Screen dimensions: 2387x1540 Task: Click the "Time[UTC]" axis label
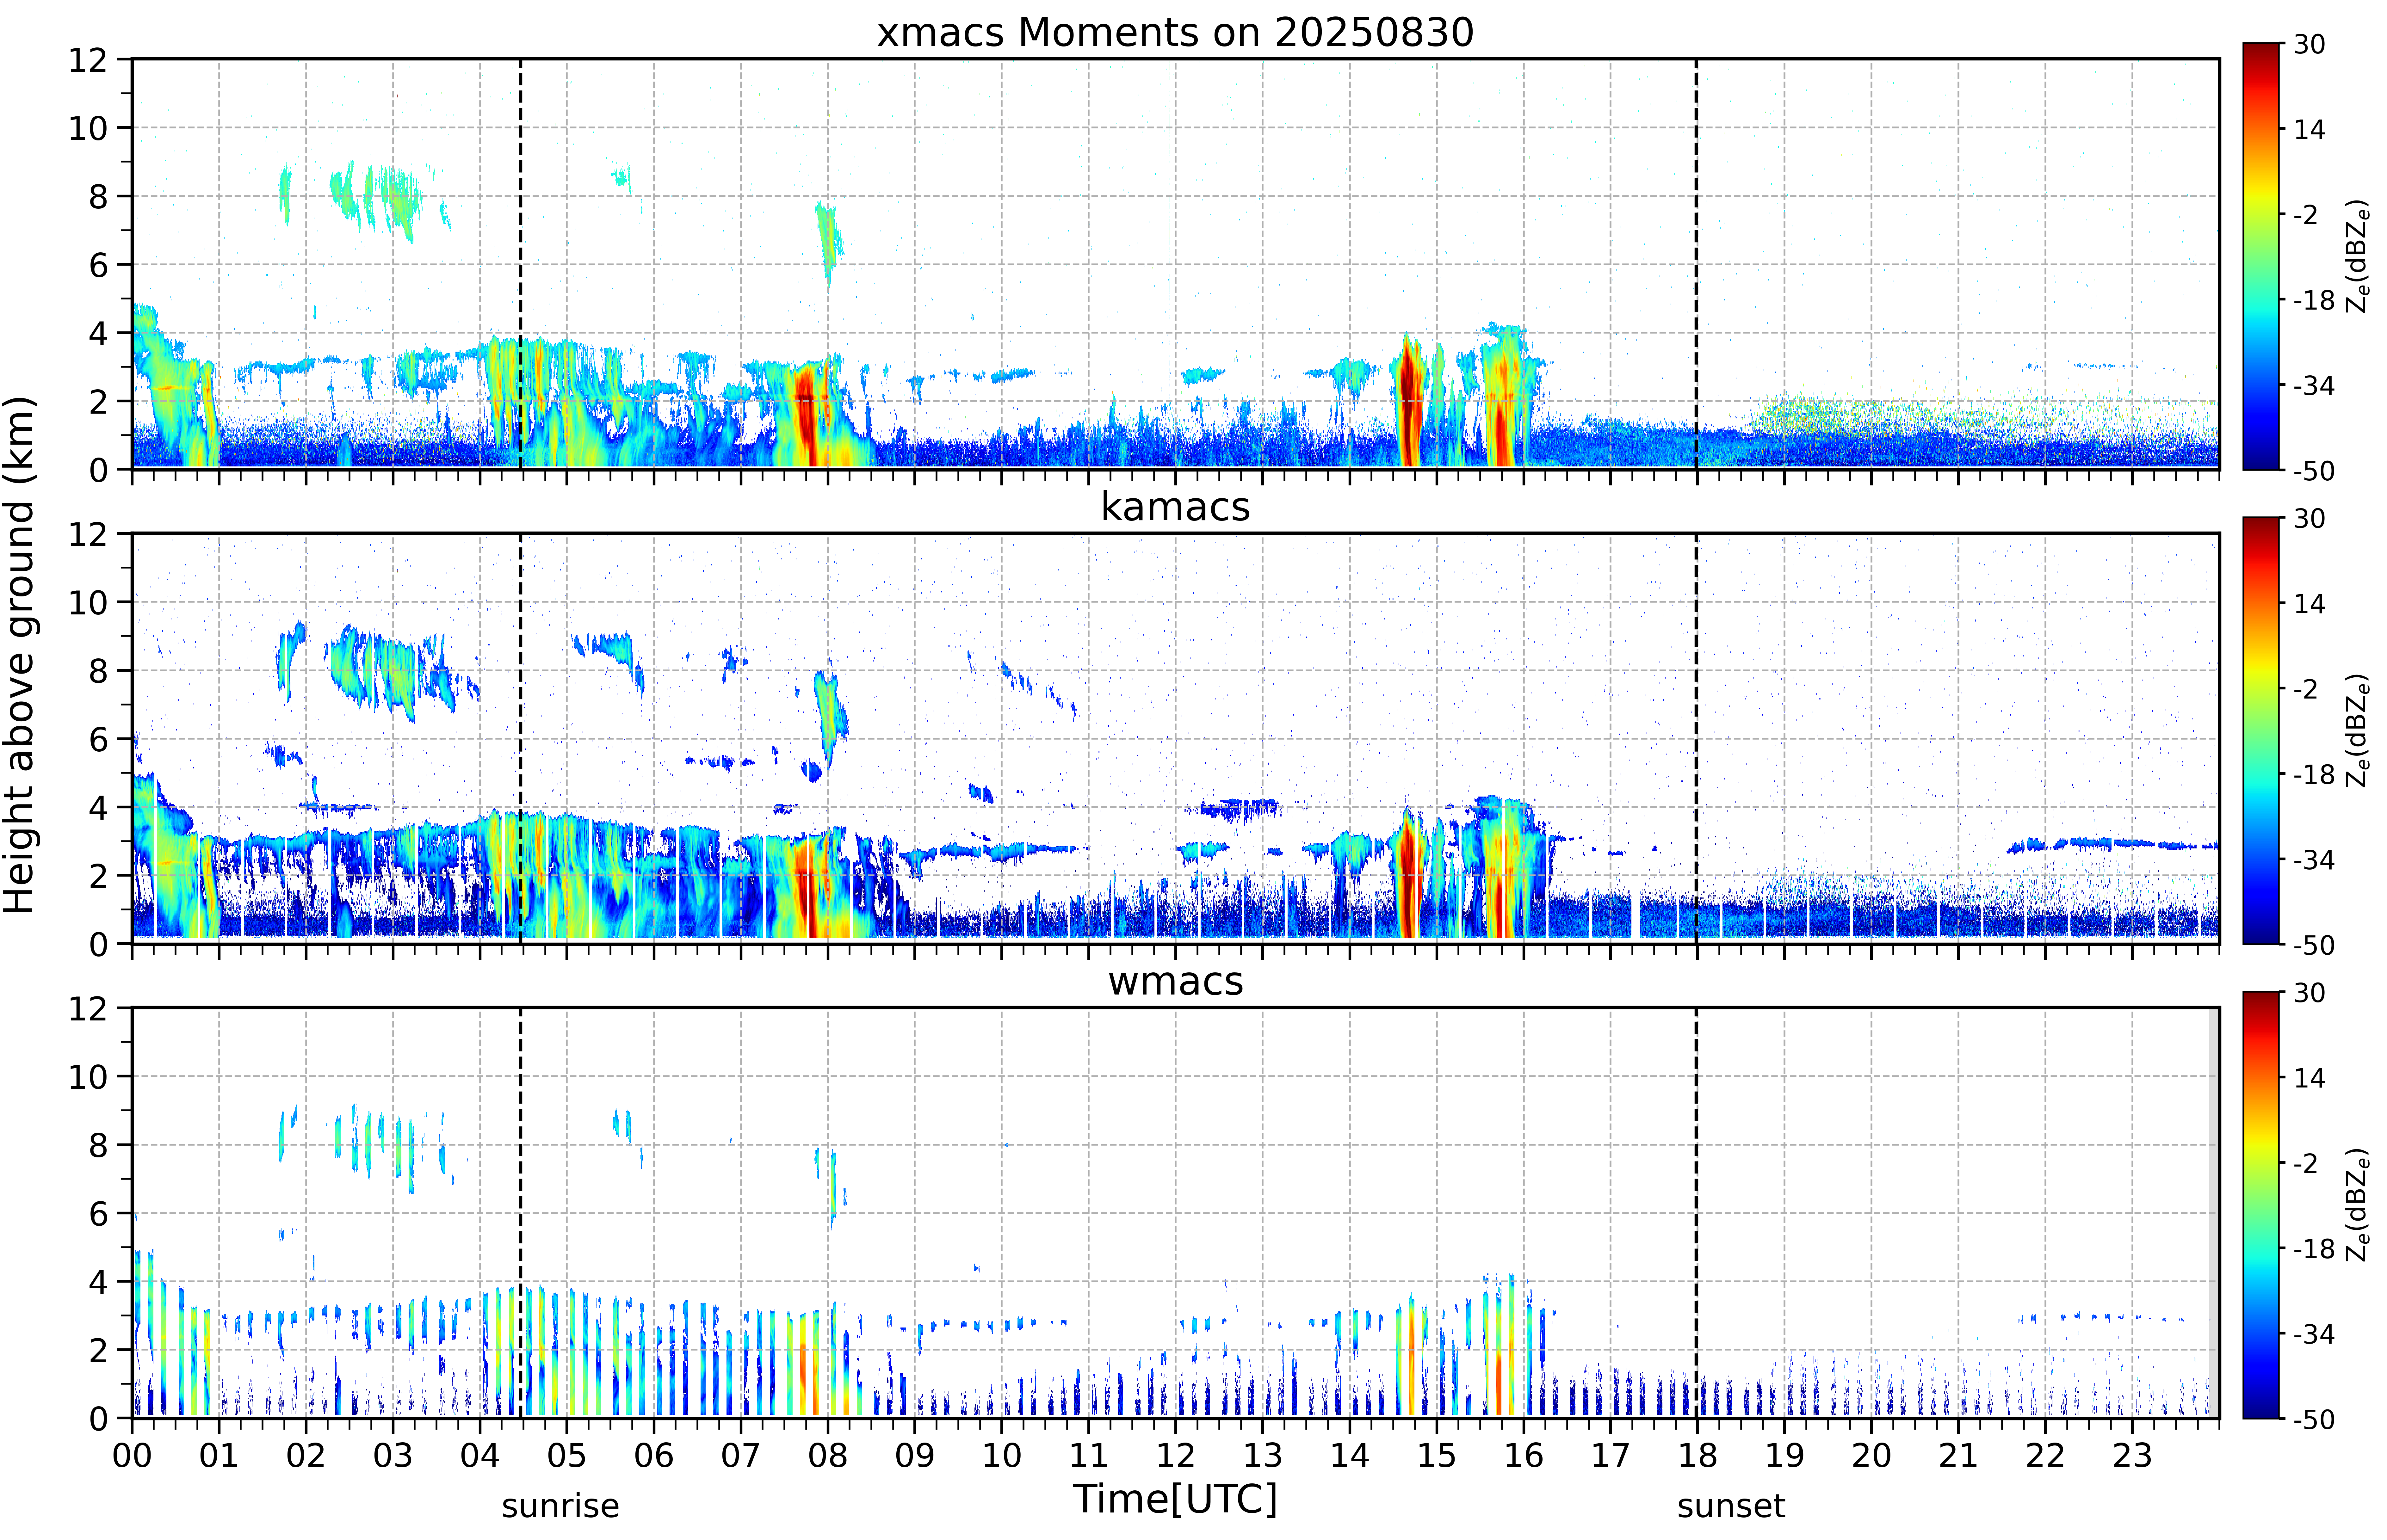(x=1175, y=1499)
